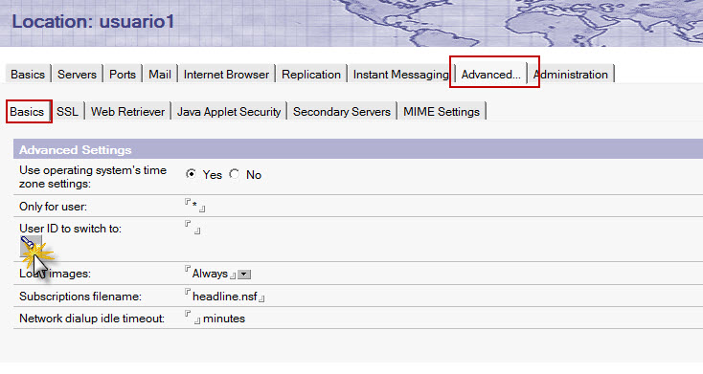This screenshot has width=703, height=374.
Task: Open the Load images dropdown arrow
Action: coord(244,275)
